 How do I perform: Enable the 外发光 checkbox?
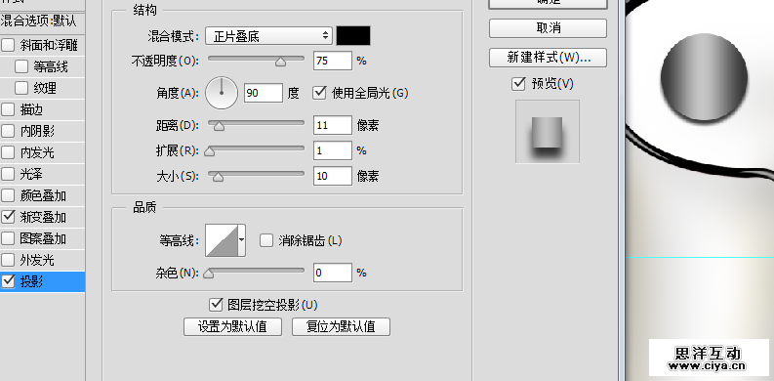click(x=8, y=260)
